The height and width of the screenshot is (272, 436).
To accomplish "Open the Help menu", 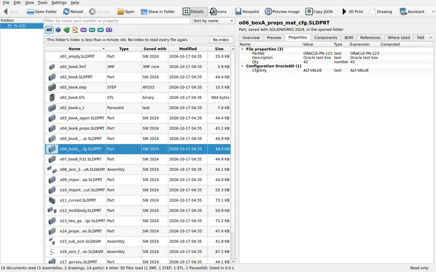I will (75, 3).
